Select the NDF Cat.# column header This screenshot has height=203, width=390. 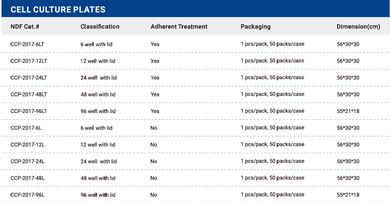pos(25,27)
